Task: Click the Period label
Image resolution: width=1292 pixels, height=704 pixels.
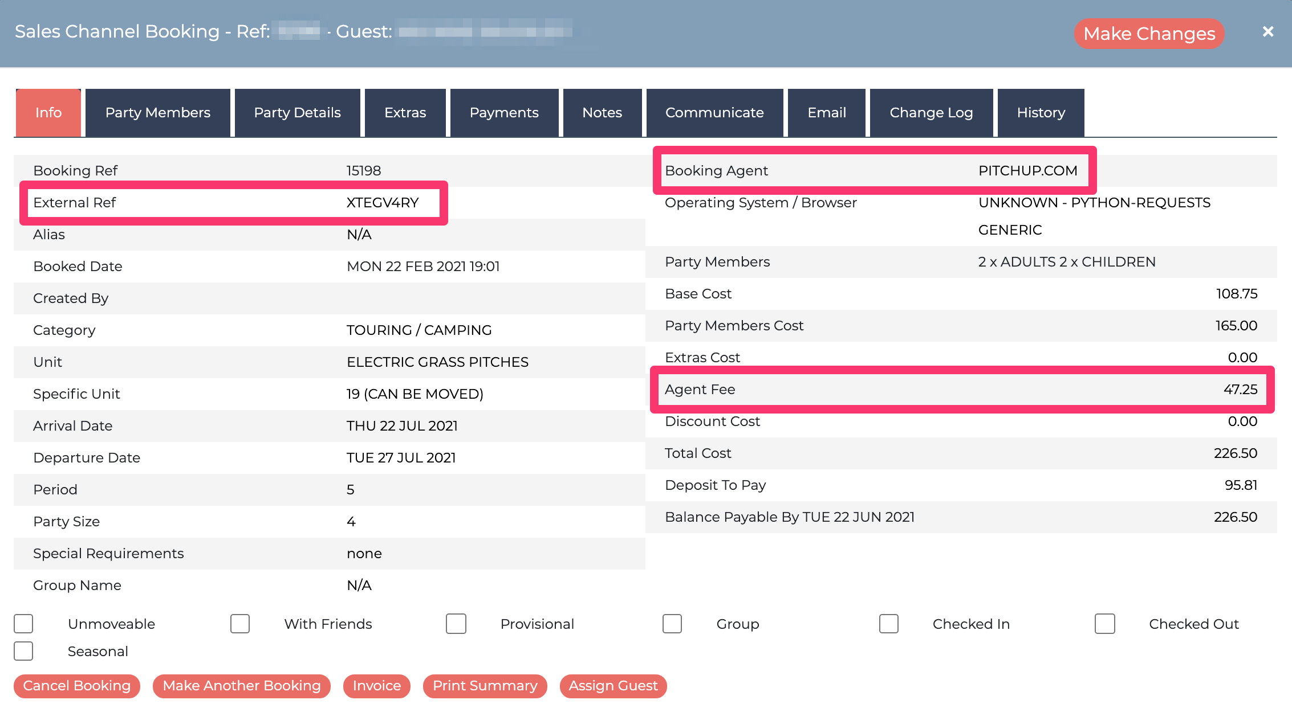Action: click(x=55, y=490)
